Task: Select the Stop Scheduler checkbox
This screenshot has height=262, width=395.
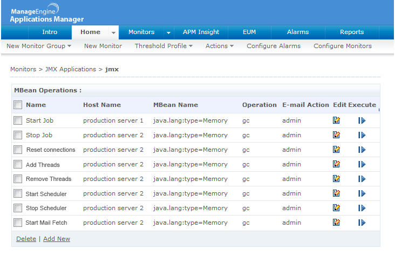Action: pyautogui.click(x=18, y=208)
